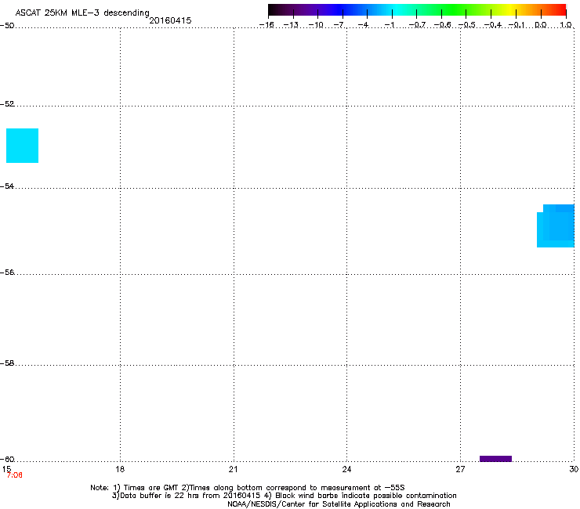Click the date label 20160415

coord(170,20)
